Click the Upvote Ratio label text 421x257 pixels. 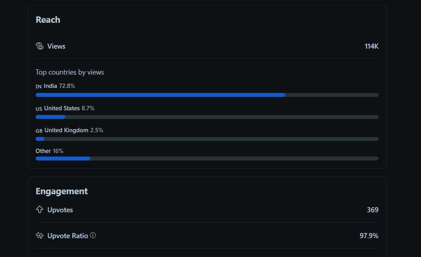(x=68, y=236)
